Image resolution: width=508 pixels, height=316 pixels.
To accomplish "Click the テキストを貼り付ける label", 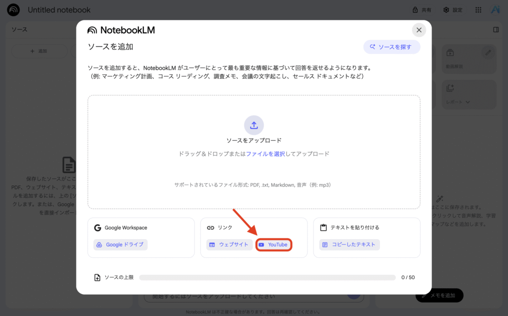I will (355, 228).
